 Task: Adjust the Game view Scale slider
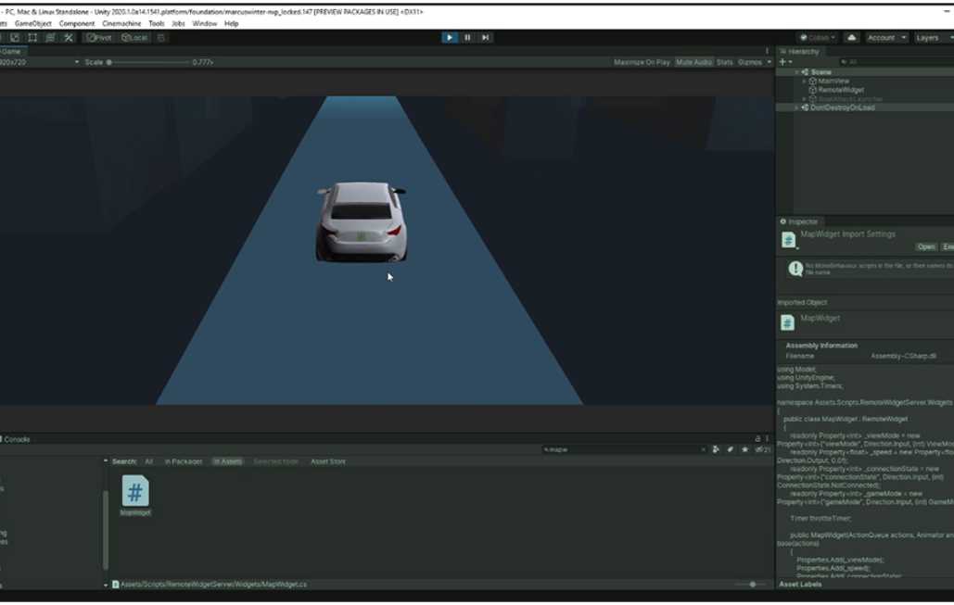pyautogui.click(x=109, y=62)
